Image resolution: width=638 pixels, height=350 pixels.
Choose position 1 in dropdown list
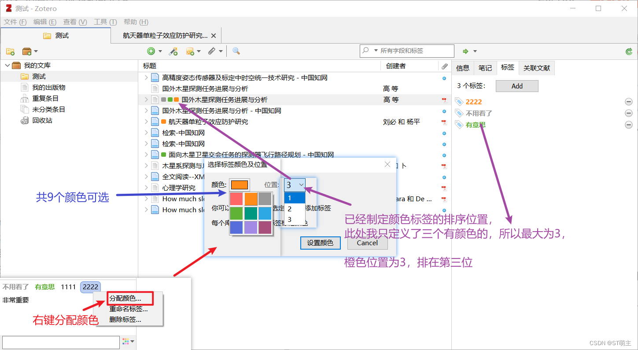pos(295,198)
